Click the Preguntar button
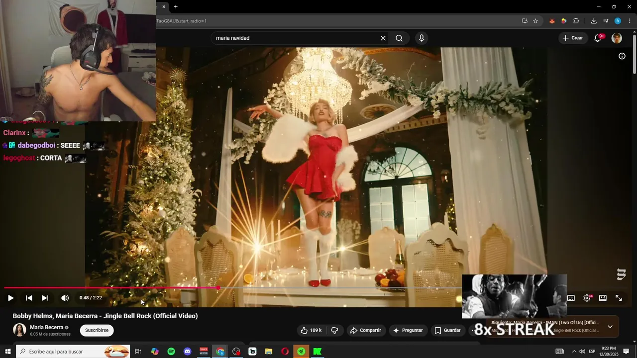Image resolution: width=637 pixels, height=358 pixels. click(408, 330)
